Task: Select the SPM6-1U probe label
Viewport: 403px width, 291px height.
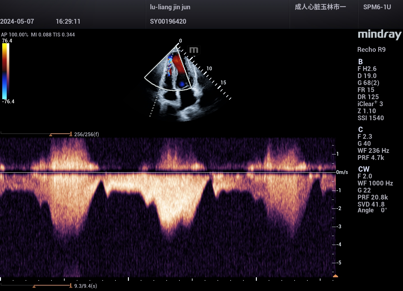Action: pos(377,7)
